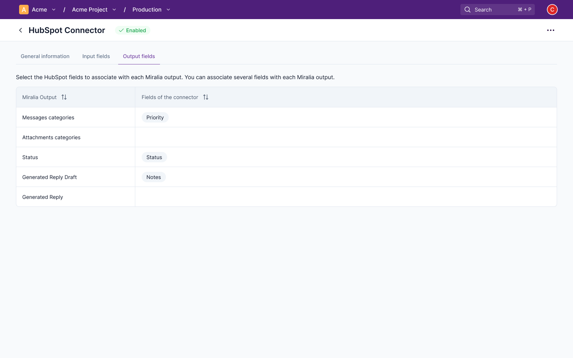Click the ⌘ + P shortcut hint
Screen dimensions: 573x358
pyautogui.click(x=524, y=10)
